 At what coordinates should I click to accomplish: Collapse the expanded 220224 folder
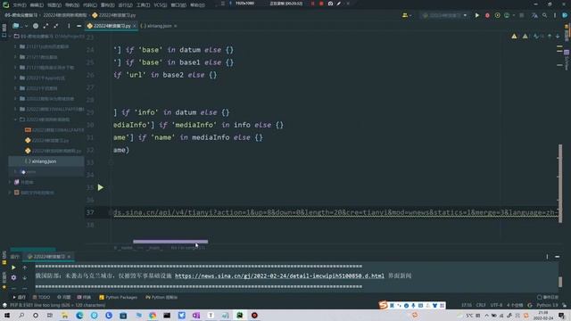(x=16, y=119)
